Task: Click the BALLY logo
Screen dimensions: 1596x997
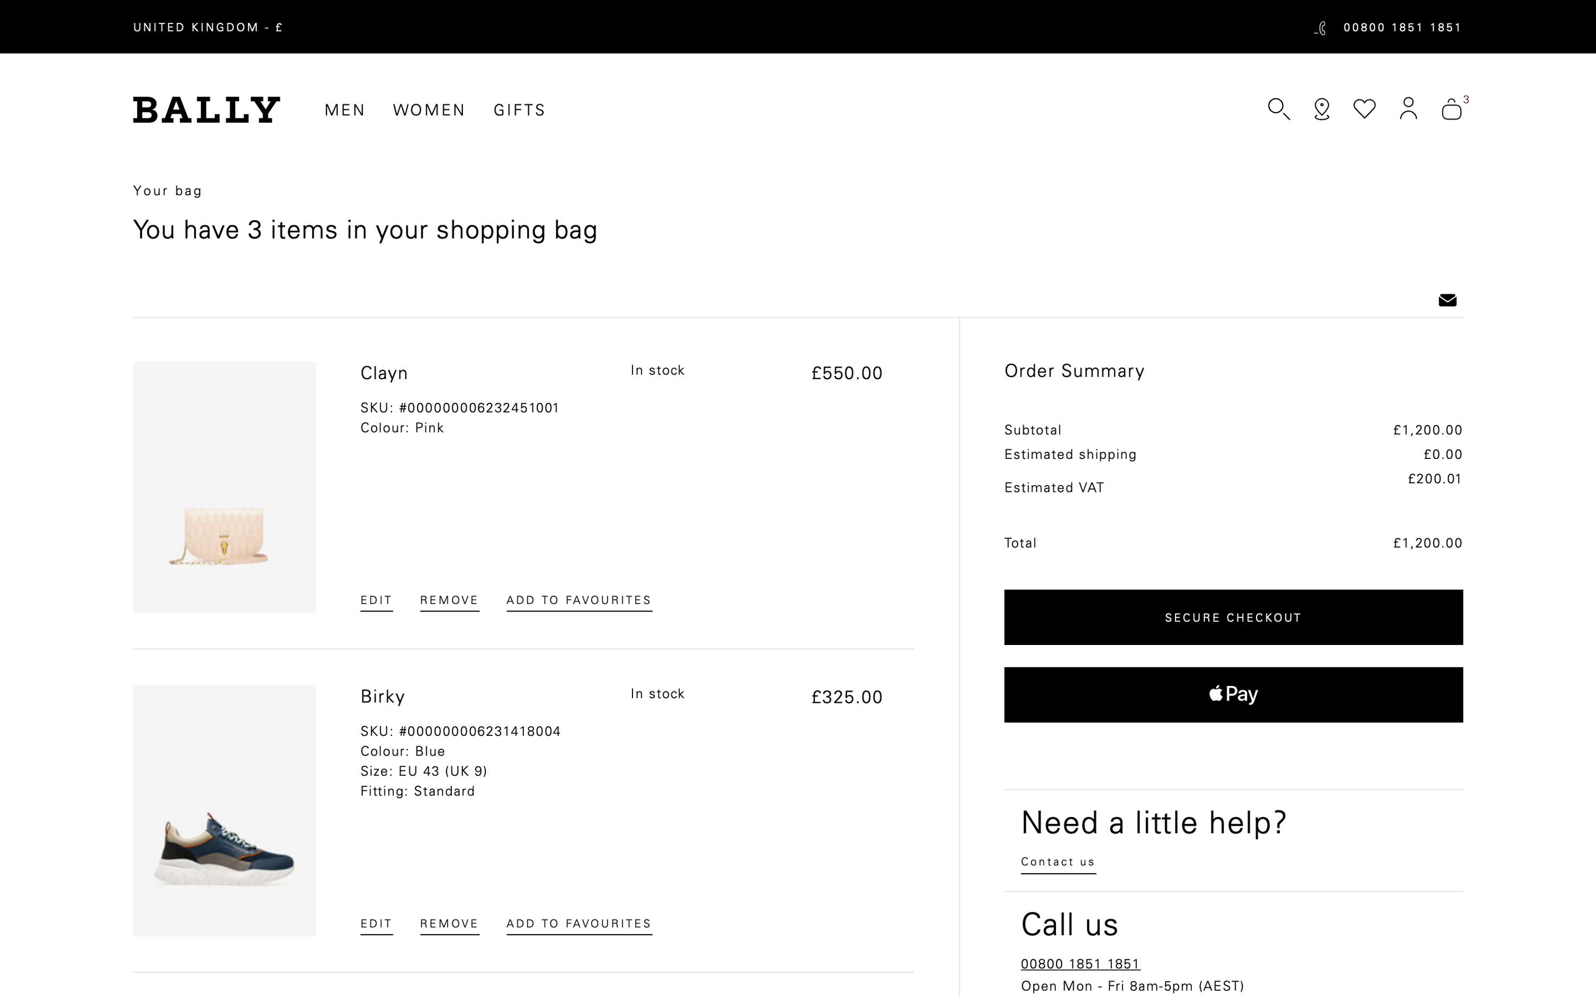Action: (206, 110)
